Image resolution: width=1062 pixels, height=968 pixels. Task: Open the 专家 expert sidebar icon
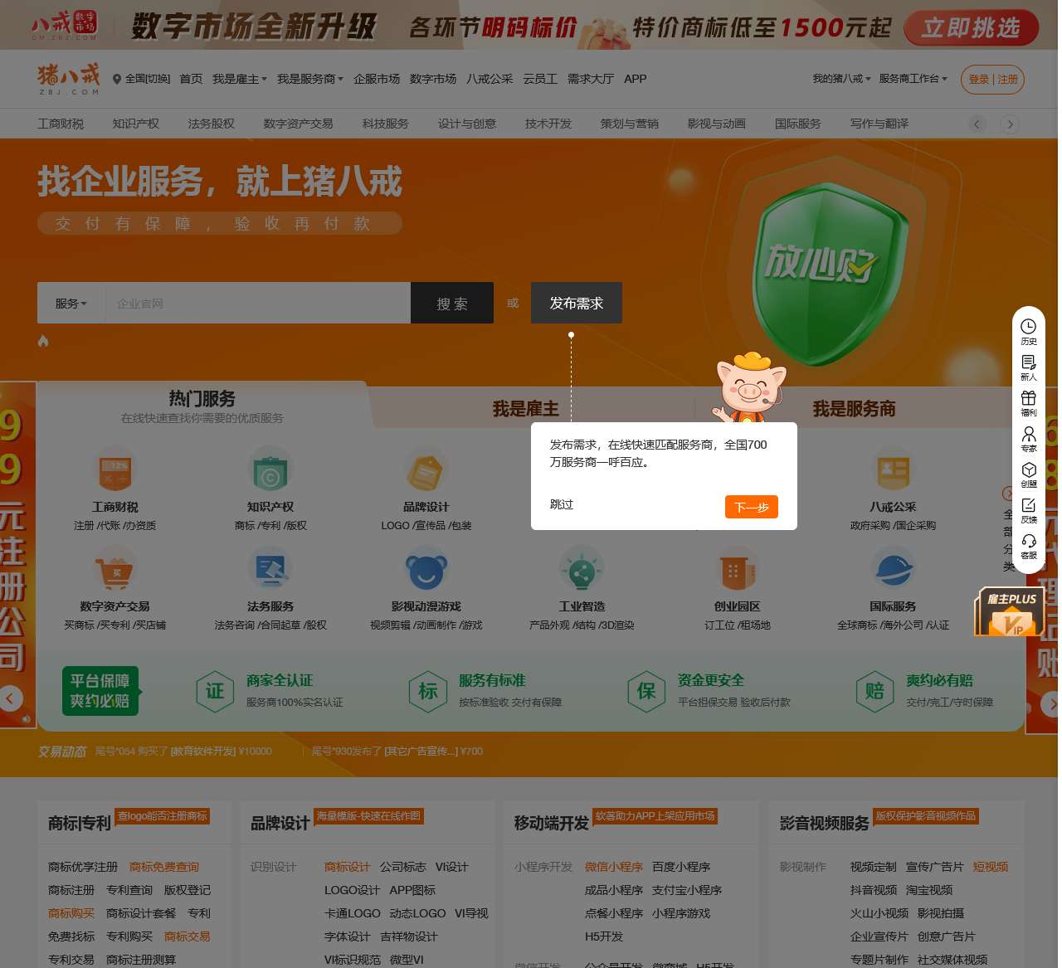tap(1028, 439)
